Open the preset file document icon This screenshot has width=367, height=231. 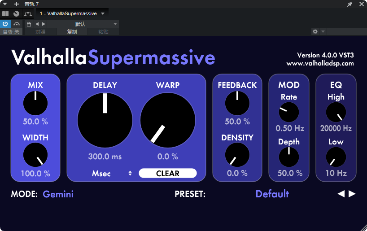click(29, 24)
